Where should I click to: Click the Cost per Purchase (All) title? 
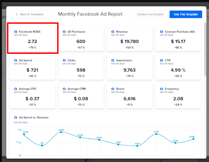(180, 32)
